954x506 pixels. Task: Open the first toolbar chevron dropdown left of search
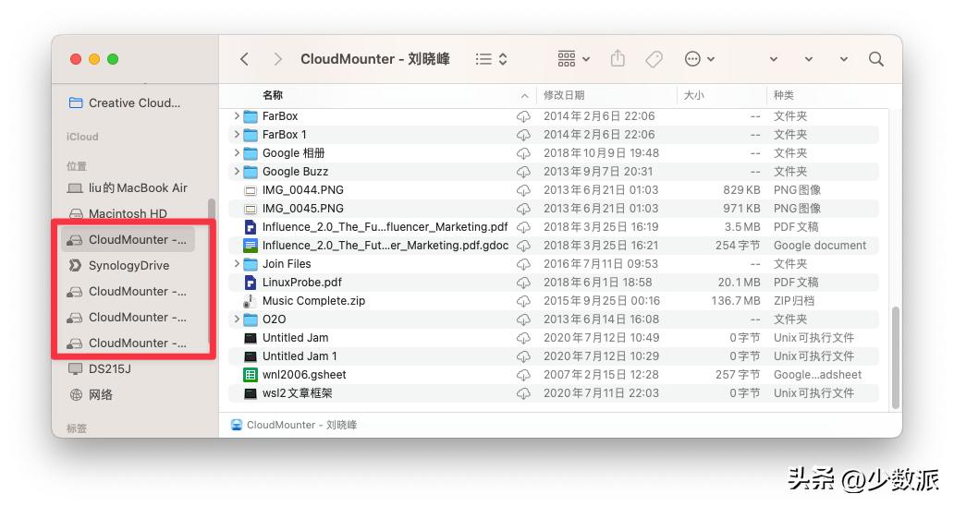[x=774, y=59]
